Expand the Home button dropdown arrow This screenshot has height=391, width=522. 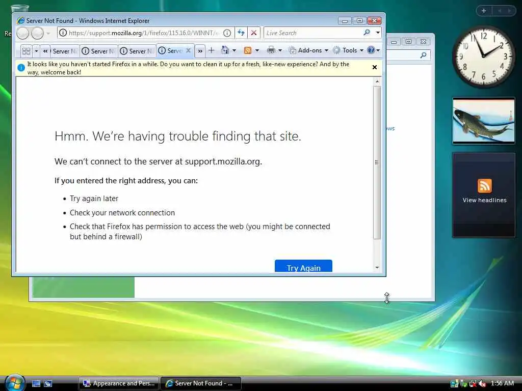click(x=234, y=50)
